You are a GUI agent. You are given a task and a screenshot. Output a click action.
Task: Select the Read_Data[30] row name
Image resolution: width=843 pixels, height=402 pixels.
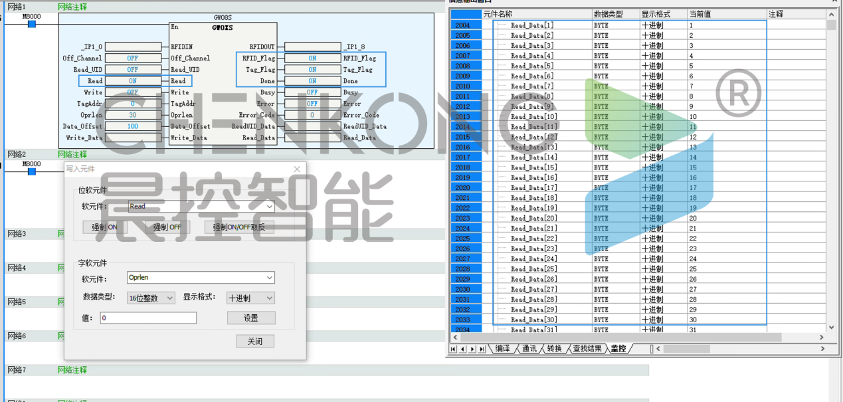point(534,320)
